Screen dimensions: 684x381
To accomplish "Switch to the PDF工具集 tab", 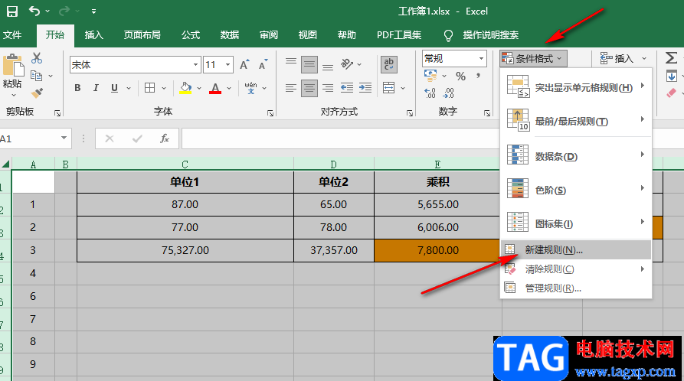I will 399,35.
